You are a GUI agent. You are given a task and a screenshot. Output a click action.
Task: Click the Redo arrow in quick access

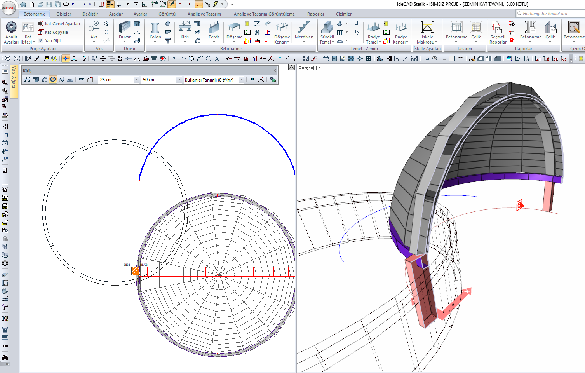(x=83, y=4)
